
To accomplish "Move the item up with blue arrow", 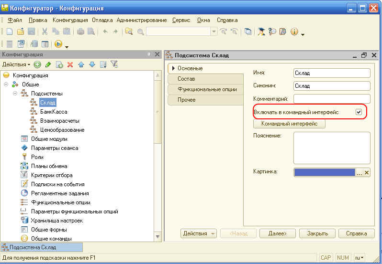I will (81, 64).
